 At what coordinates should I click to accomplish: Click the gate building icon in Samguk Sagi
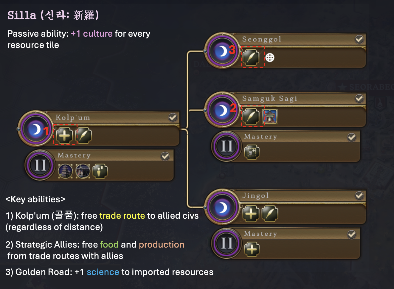270,116
